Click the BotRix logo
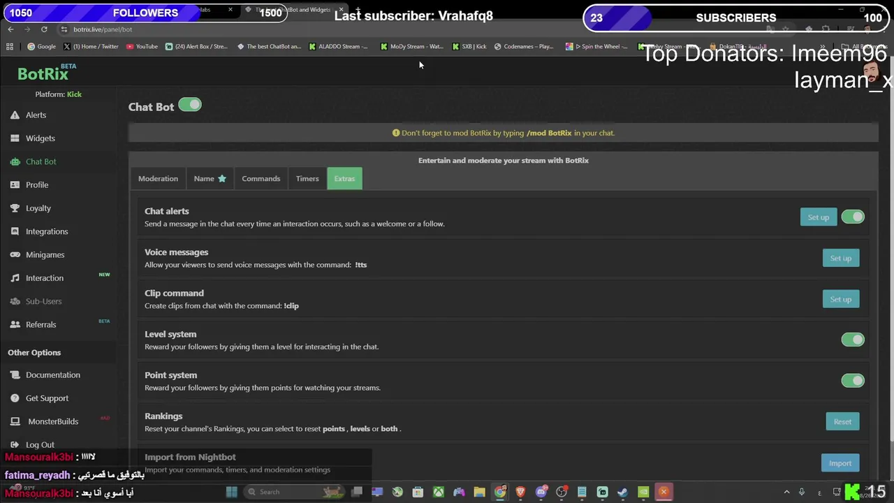This screenshot has height=503, width=894. [x=43, y=73]
